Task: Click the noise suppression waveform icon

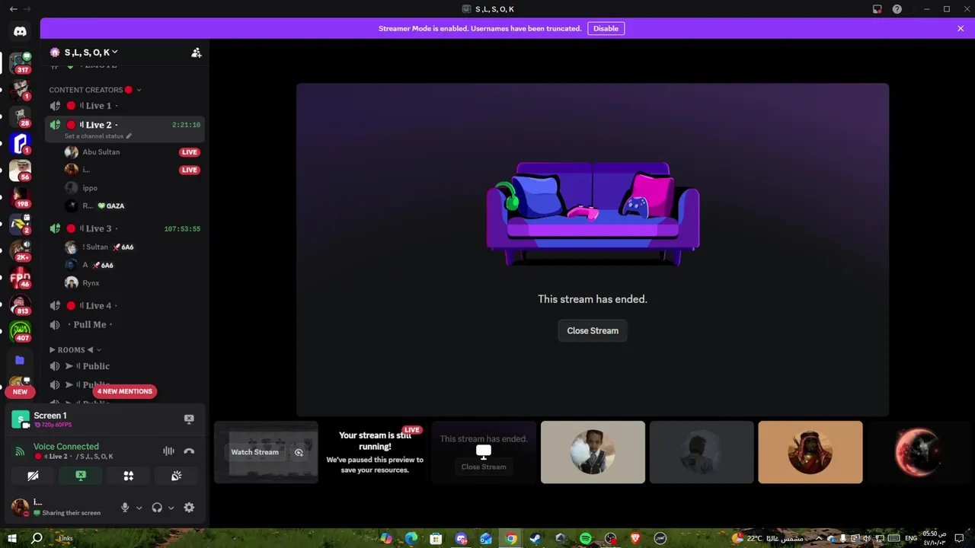Action: [168, 451]
